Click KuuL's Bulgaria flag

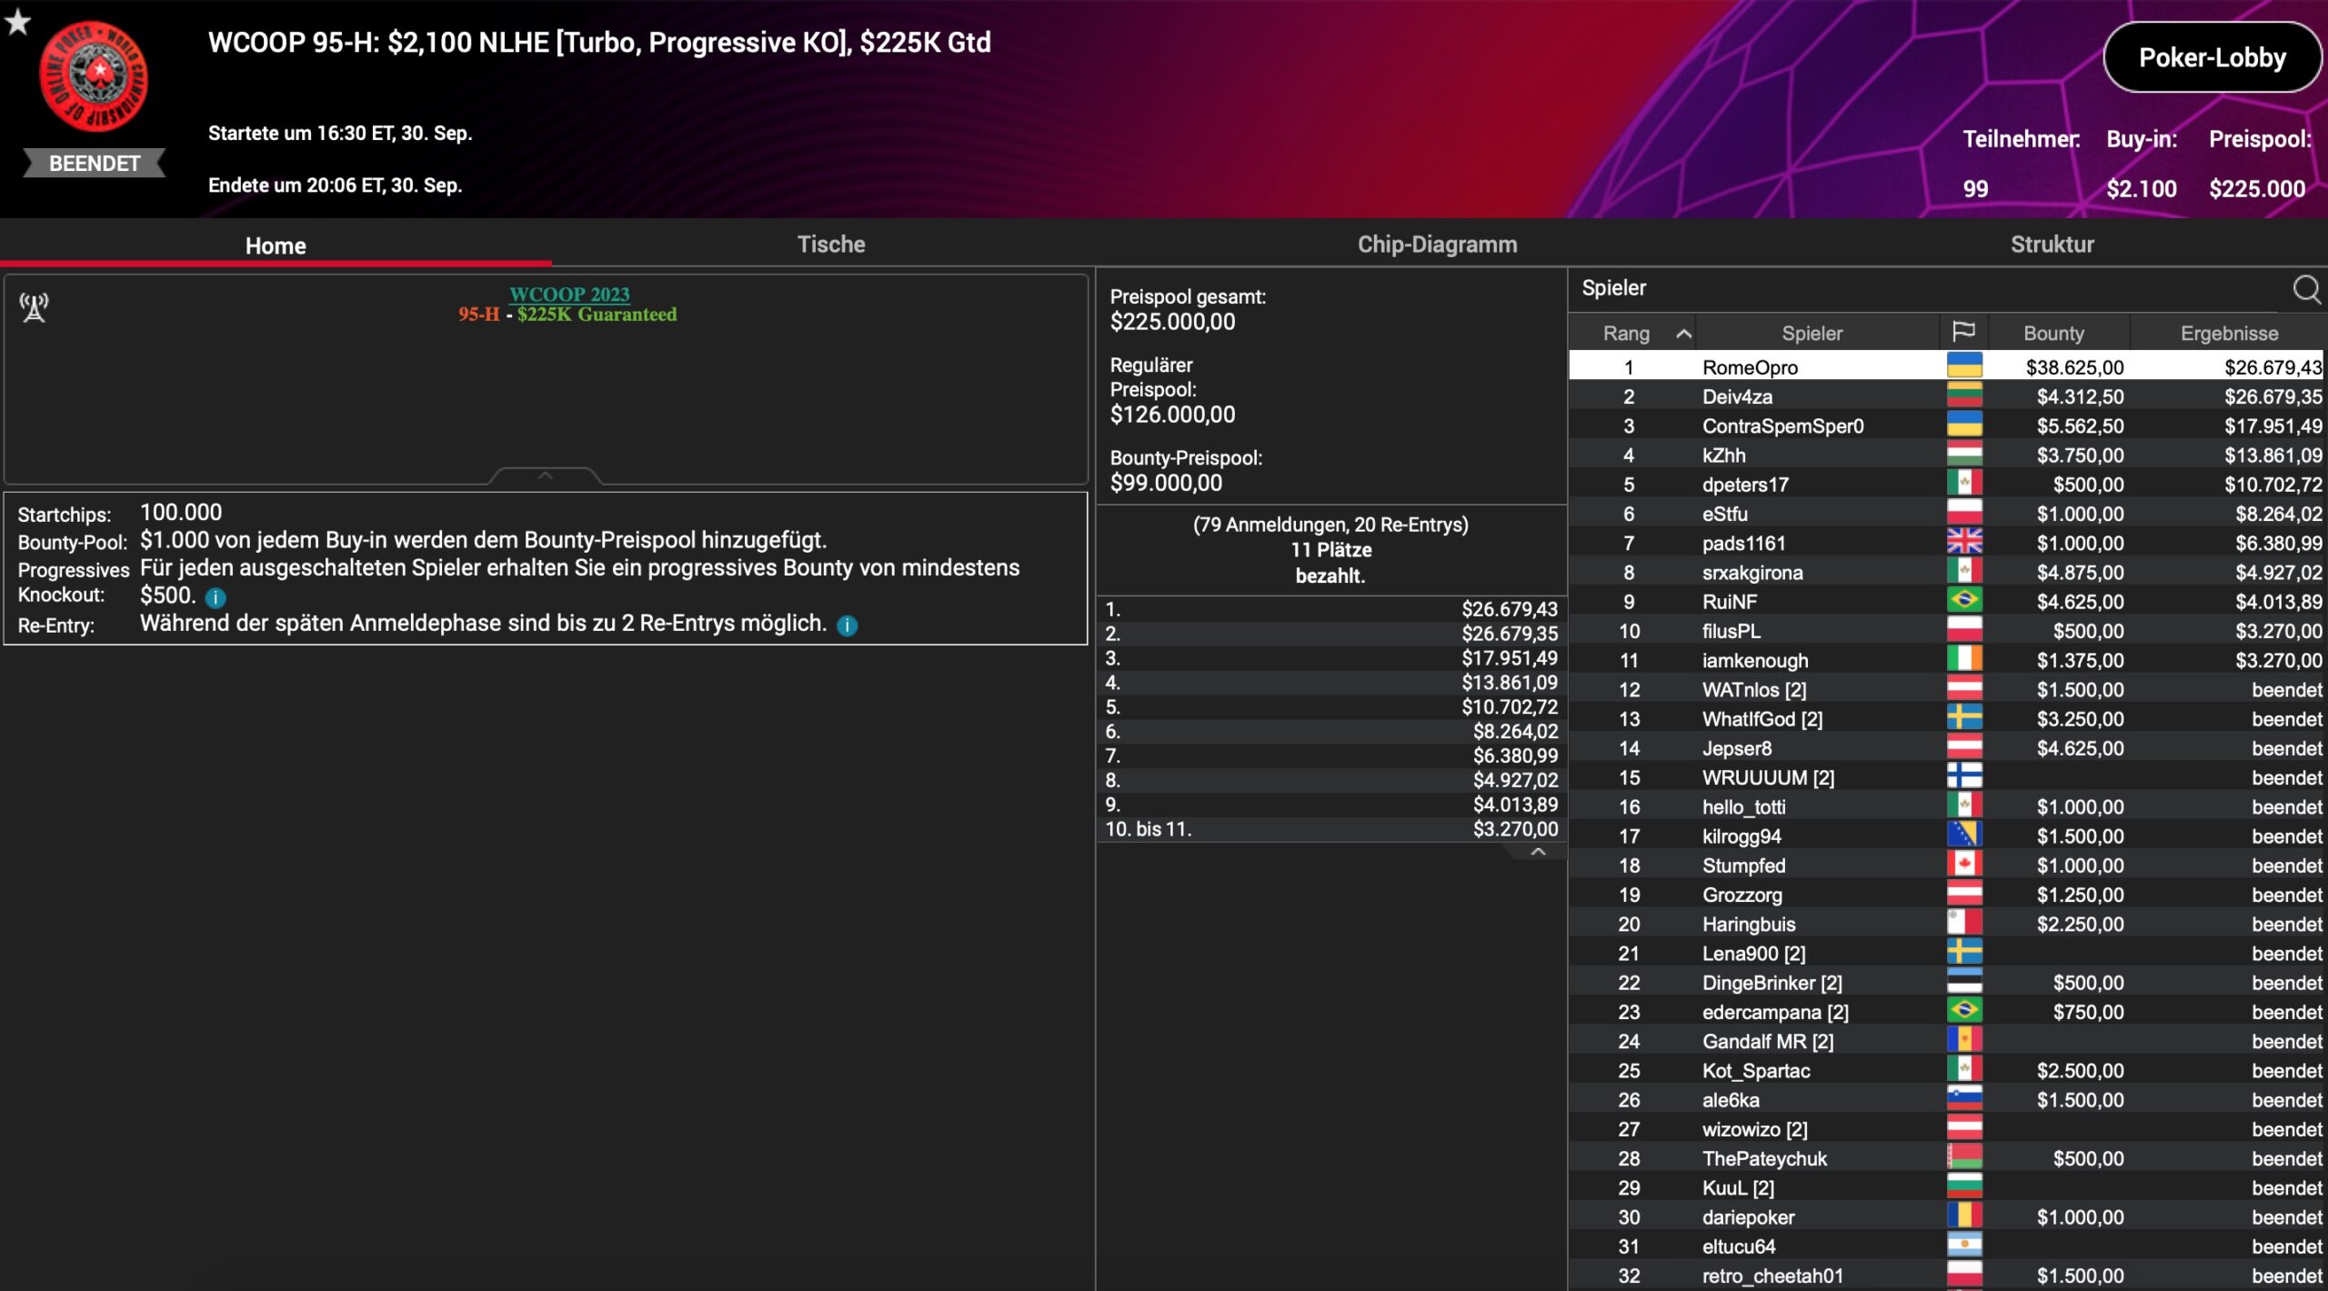pyautogui.click(x=1964, y=1186)
